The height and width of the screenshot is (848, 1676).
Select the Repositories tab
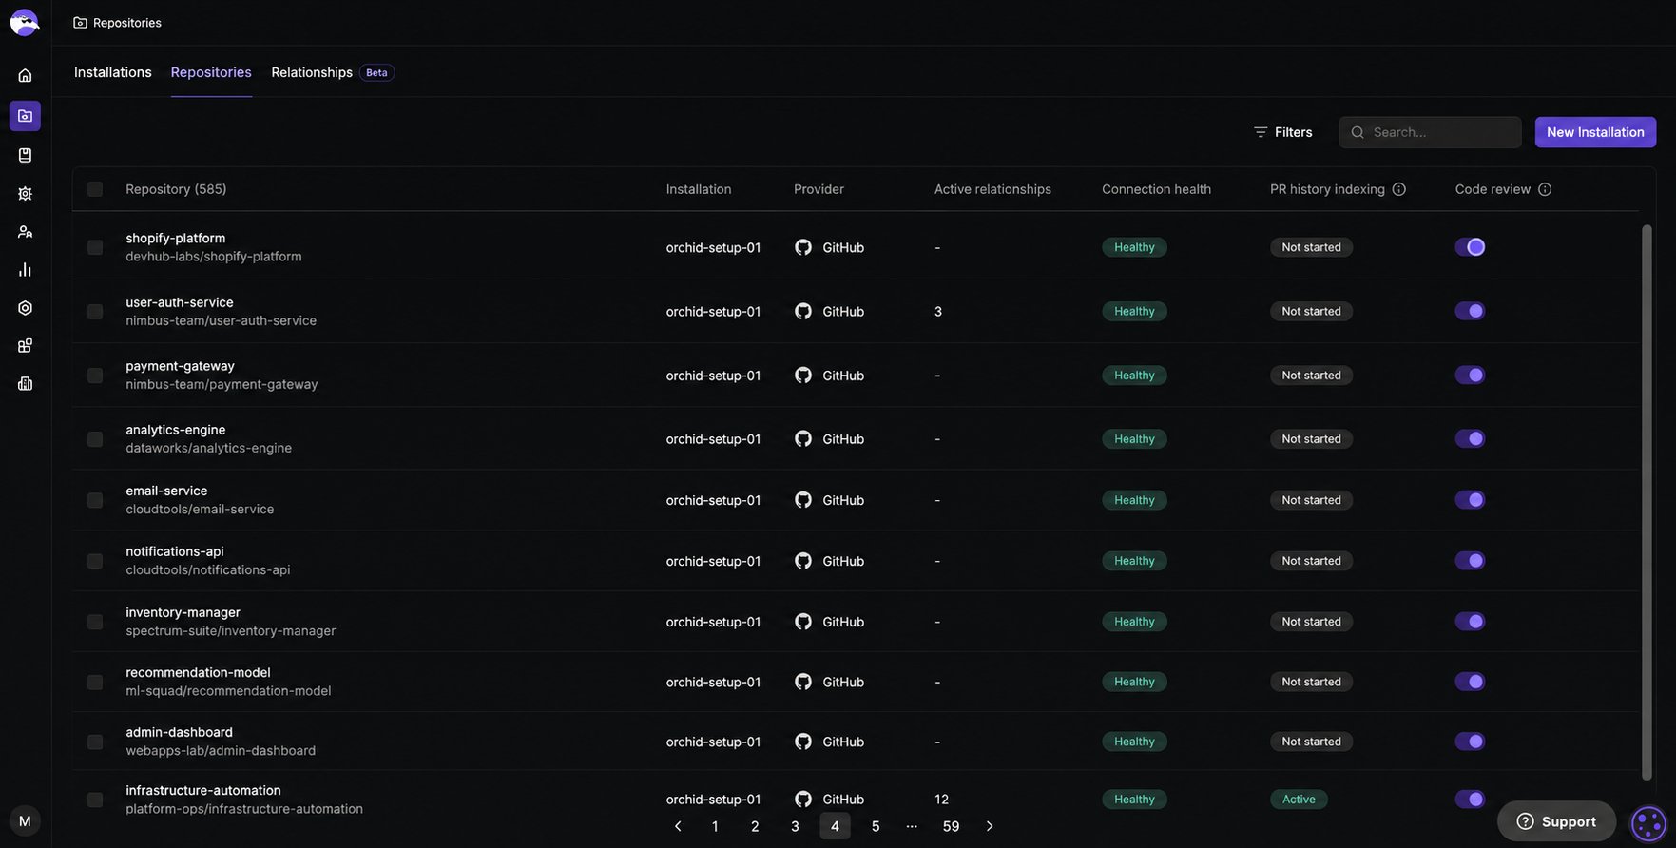tap(211, 72)
